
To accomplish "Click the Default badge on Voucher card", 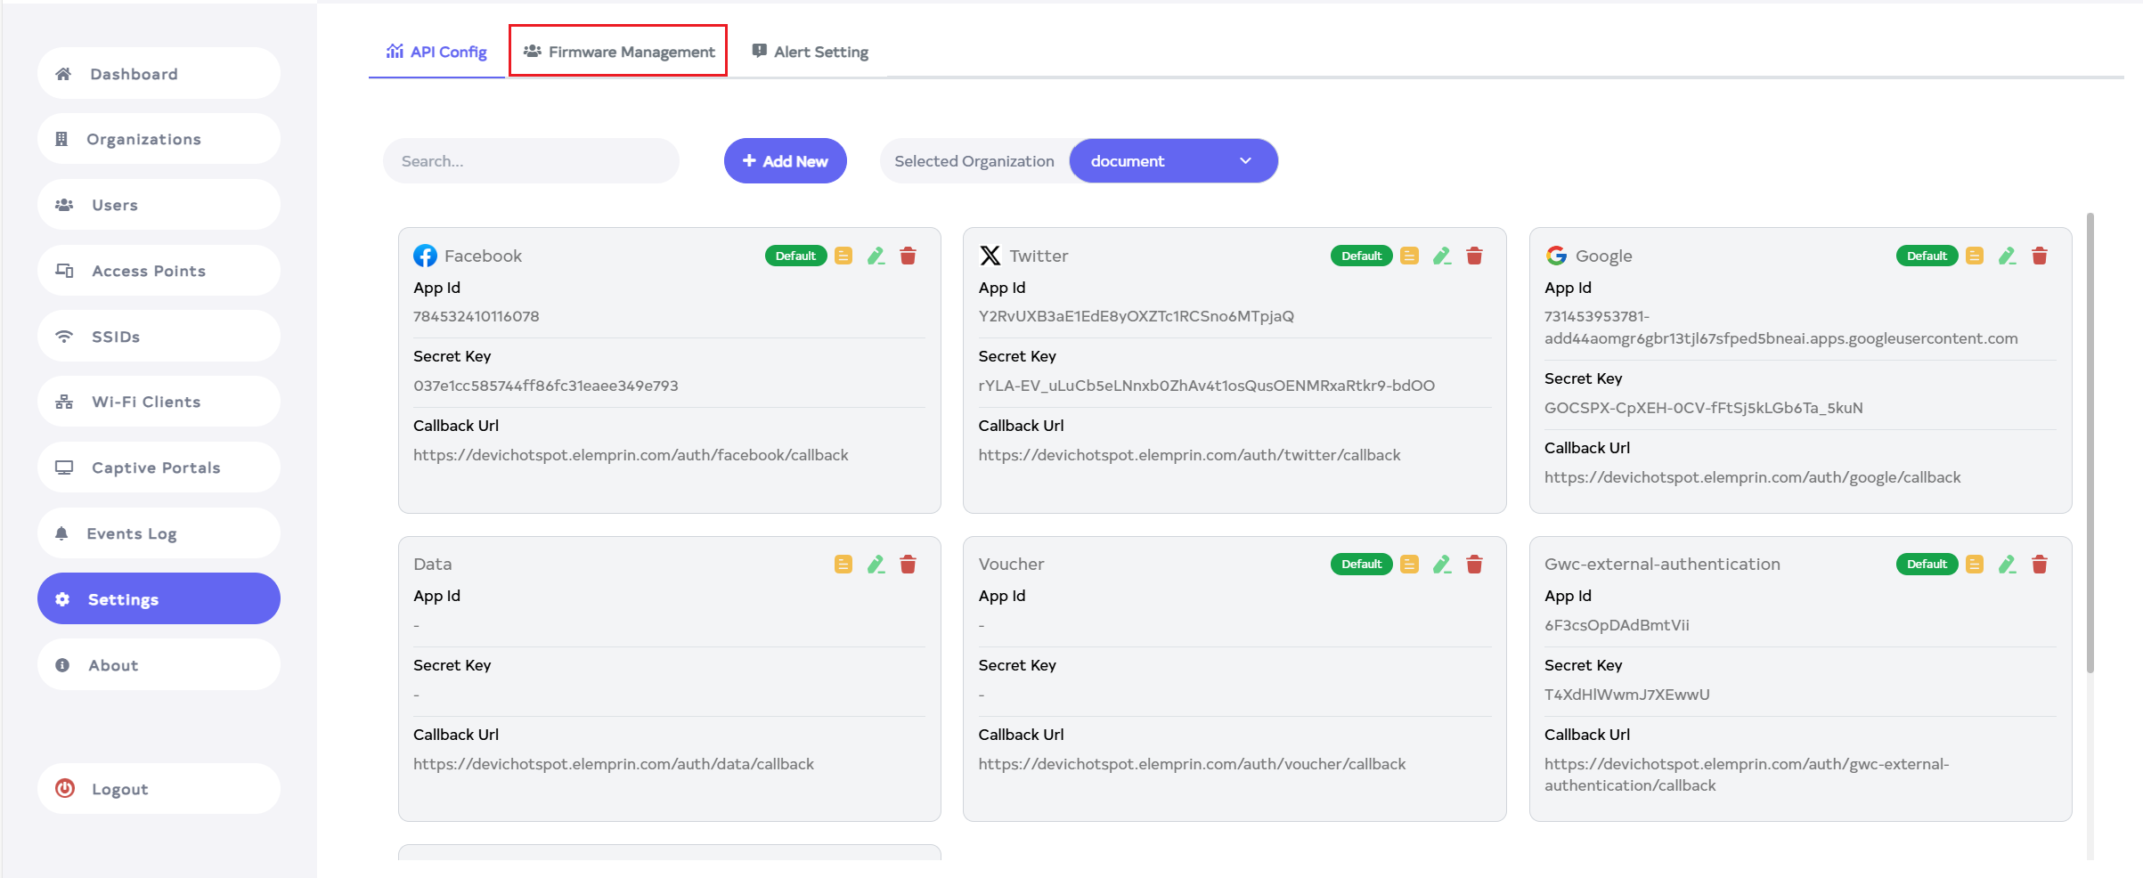I will (x=1360, y=565).
